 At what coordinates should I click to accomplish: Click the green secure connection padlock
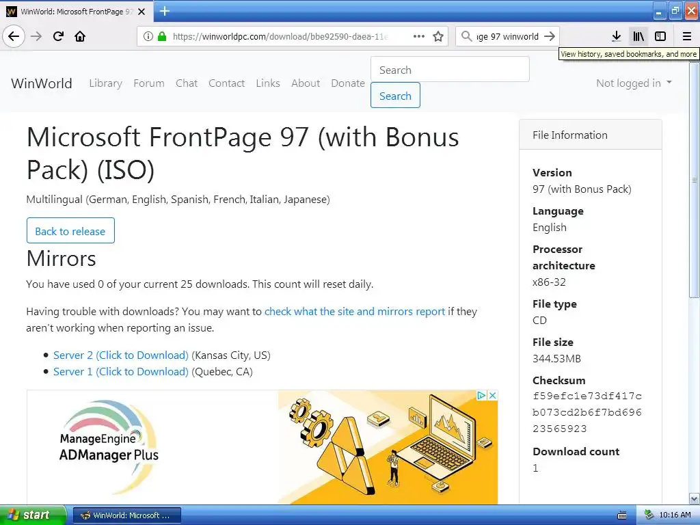coord(162,36)
